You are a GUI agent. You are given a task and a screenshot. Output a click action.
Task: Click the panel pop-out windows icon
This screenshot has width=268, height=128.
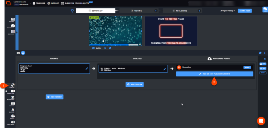[260, 53]
